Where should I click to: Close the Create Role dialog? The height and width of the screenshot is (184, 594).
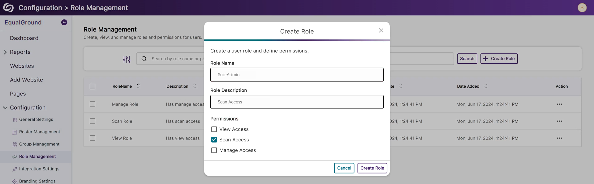pos(381,30)
